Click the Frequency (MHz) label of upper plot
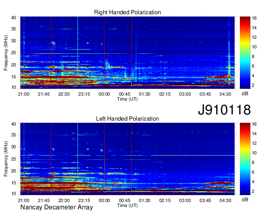261x212 pixels. pos(6,53)
